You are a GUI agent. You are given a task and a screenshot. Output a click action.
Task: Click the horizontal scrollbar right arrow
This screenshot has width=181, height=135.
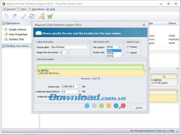coord(177,69)
